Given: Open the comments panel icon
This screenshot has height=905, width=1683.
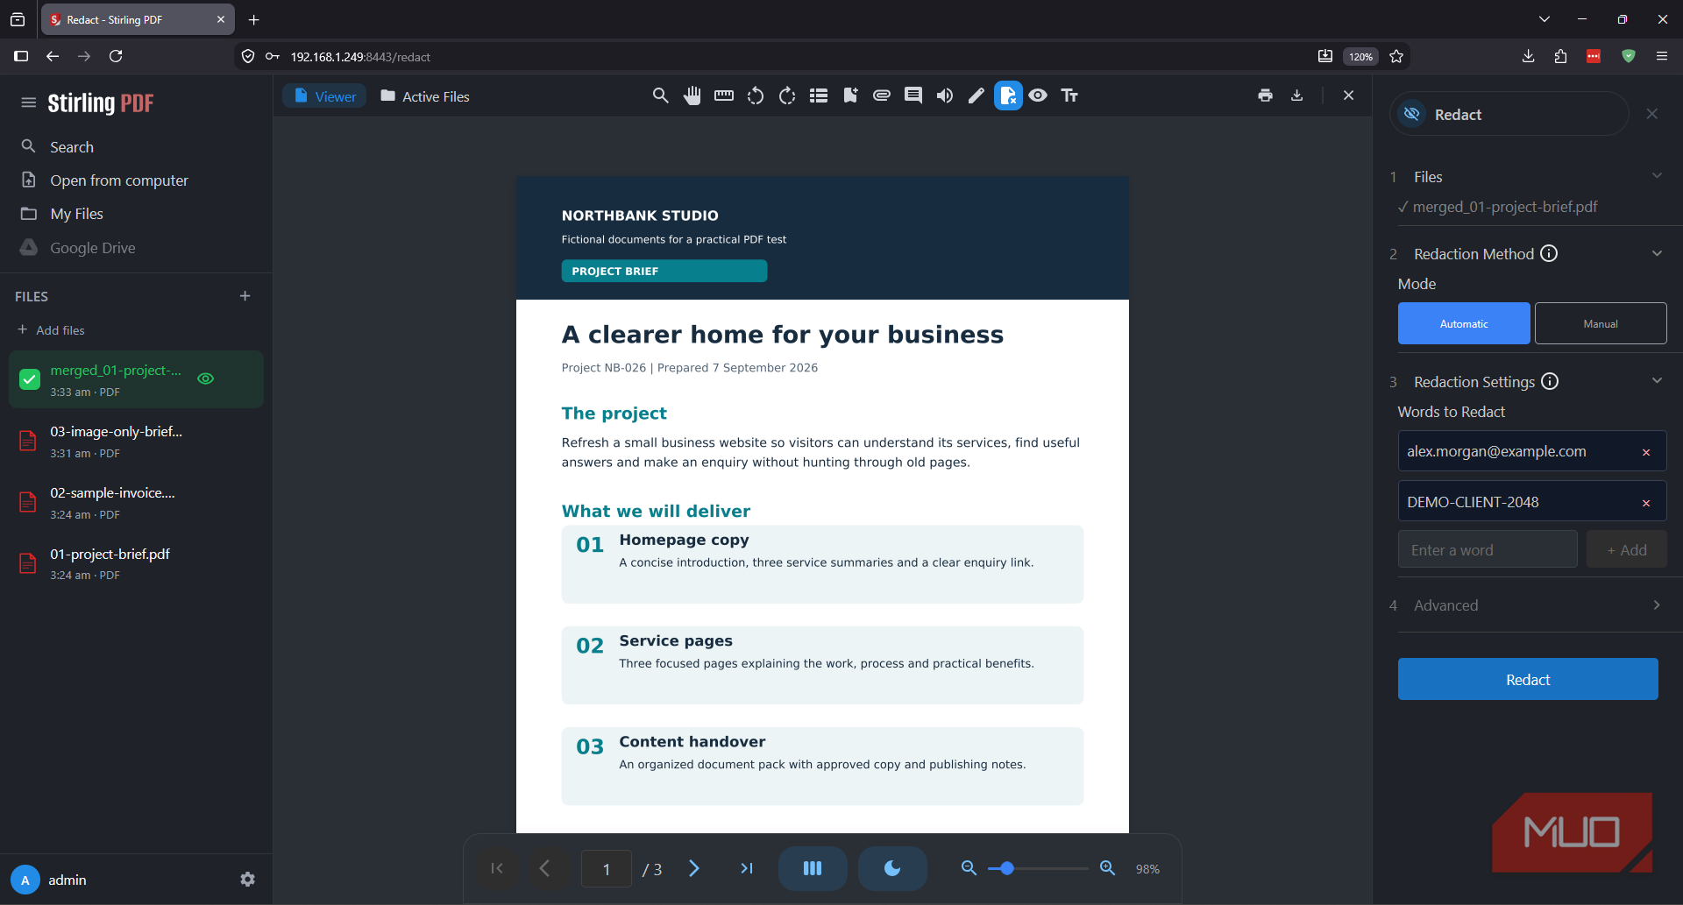Looking at the screenshot, I should pyautogui.click(x=913, y=95).
